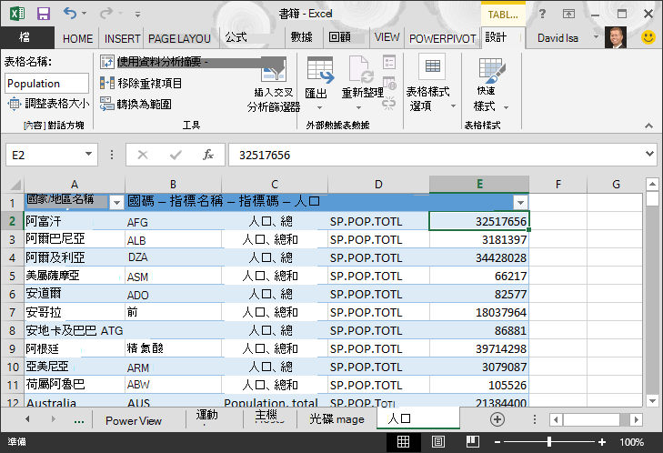The image size is (663, 453).
Task: Switch to Page Break Preview
Action: click(x=472, y=442)
